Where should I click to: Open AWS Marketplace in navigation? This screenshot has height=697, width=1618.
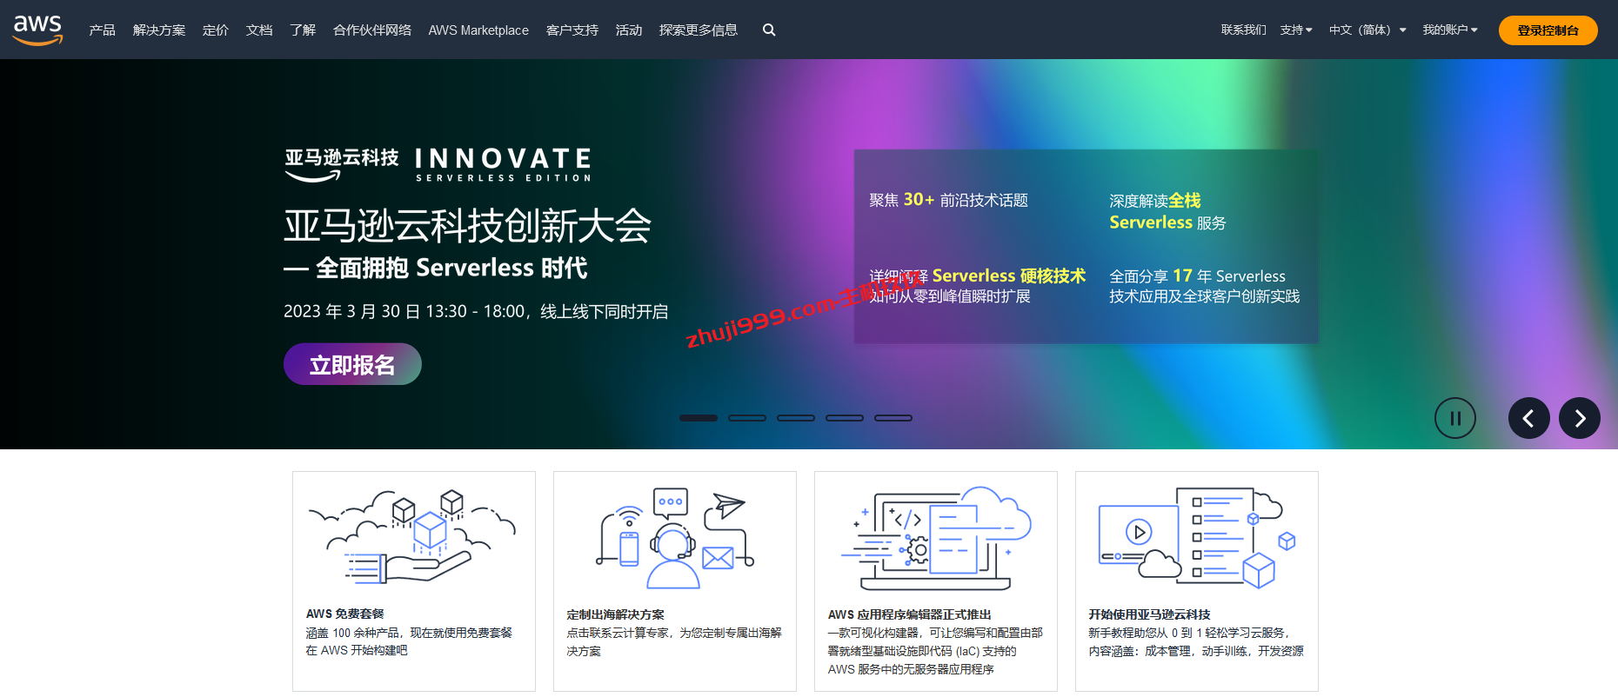point(478,30)
